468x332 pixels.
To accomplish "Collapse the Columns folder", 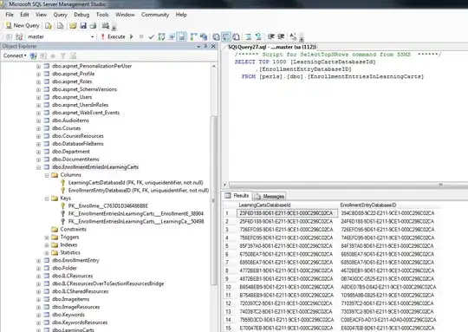I will pyautogui.click(x=47, y=175).
